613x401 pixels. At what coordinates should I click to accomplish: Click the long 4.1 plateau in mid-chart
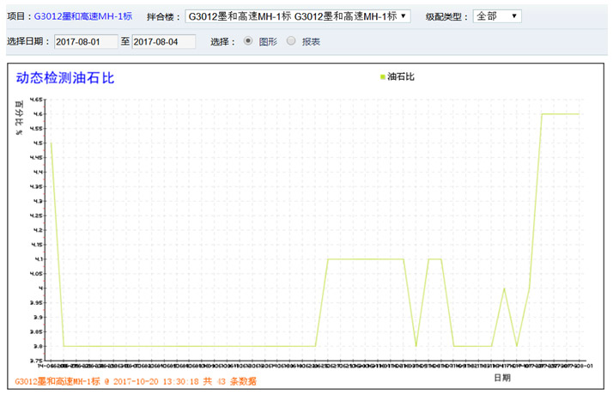365,259
